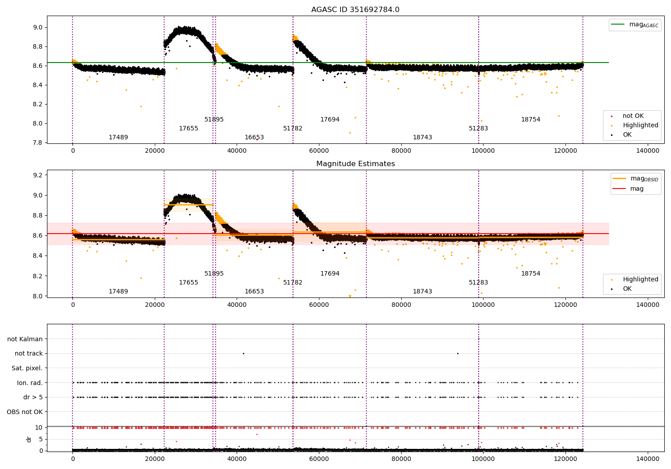Select the mag AGASC legend entry with green line
Image resolution: width=671 pixels, height=469 pixels.
pos(635,25)
